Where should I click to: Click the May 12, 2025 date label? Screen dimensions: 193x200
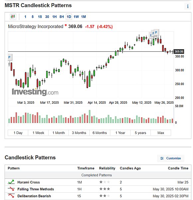point(142,103)
